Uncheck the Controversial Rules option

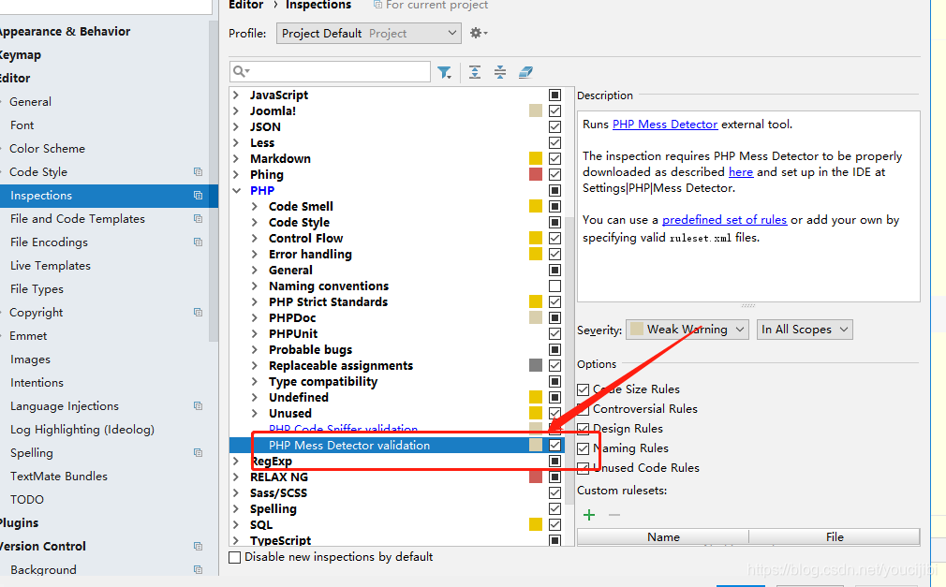click(x=583, y=409)
